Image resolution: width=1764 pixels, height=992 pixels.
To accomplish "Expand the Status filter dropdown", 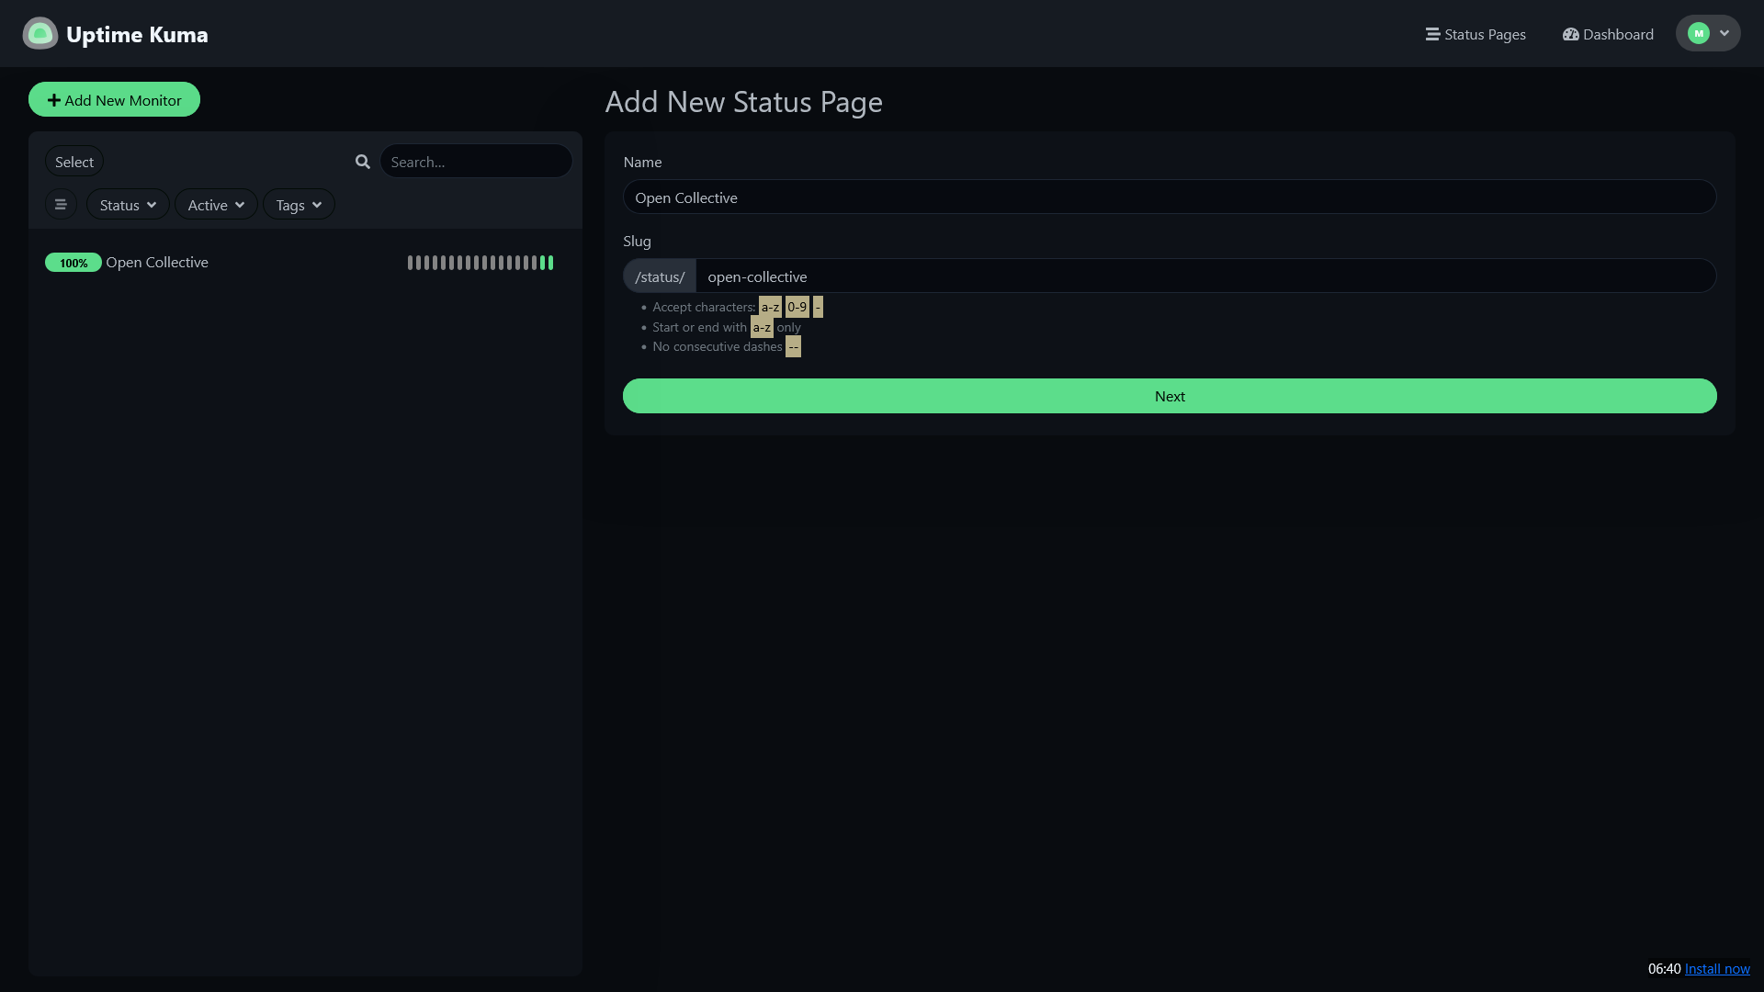I will click(x=128, y=205).
